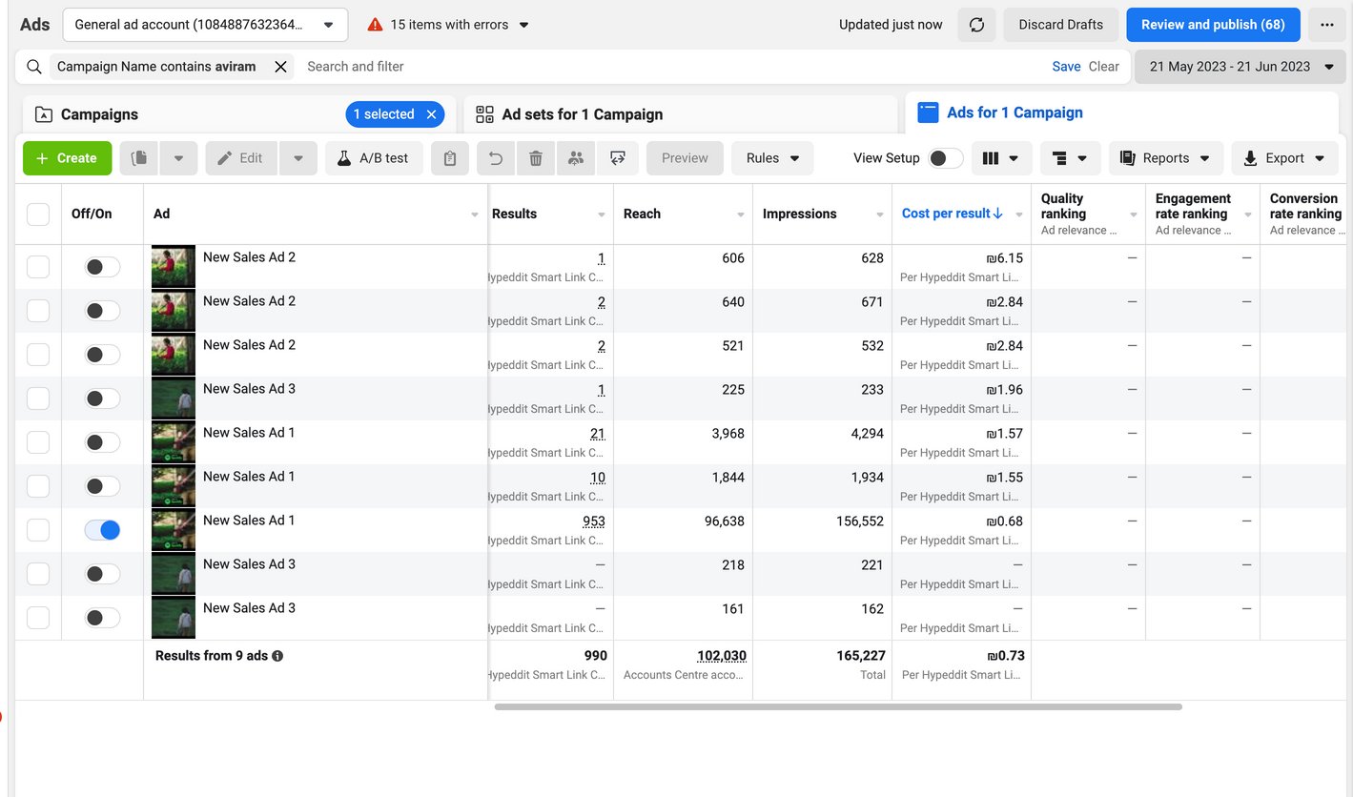The height and width of the screenshot is (797, 1353).
Task: Open the Rules dropdown
Action: [x=772, y=158]
